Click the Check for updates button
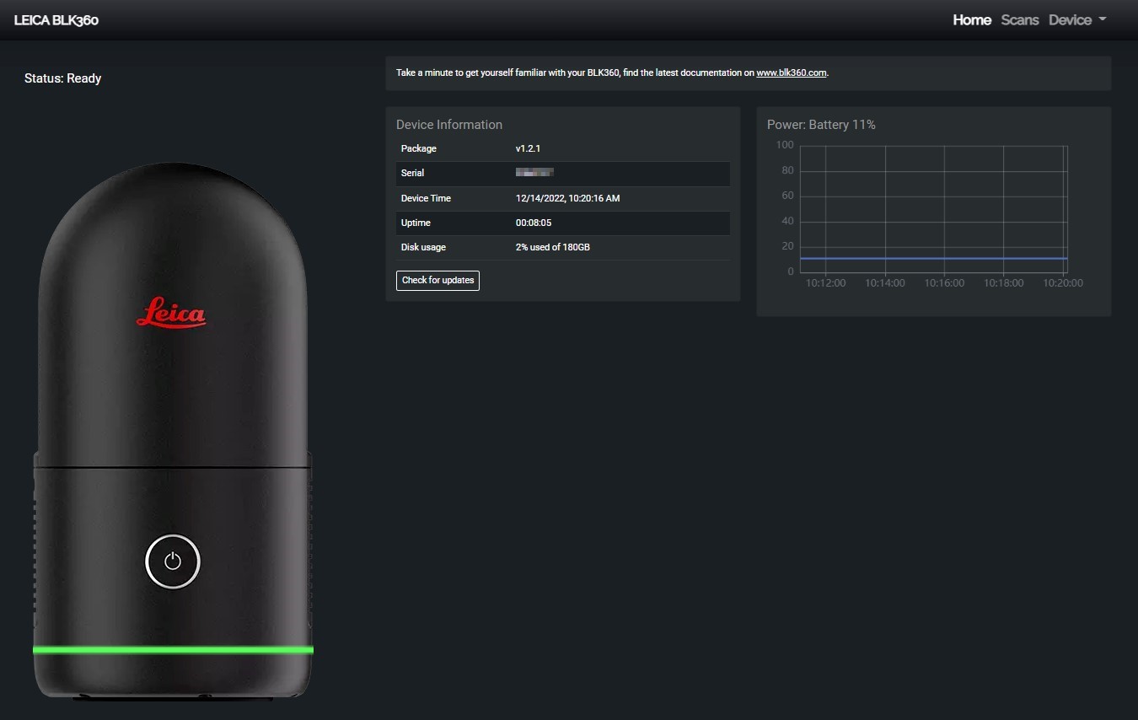This screenshot has width=1138, height=720. pyautogui.click(x=437, y=280)
